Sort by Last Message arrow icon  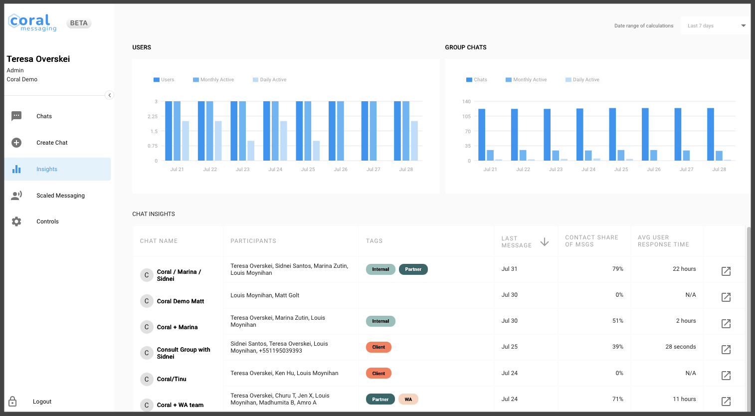545,242
